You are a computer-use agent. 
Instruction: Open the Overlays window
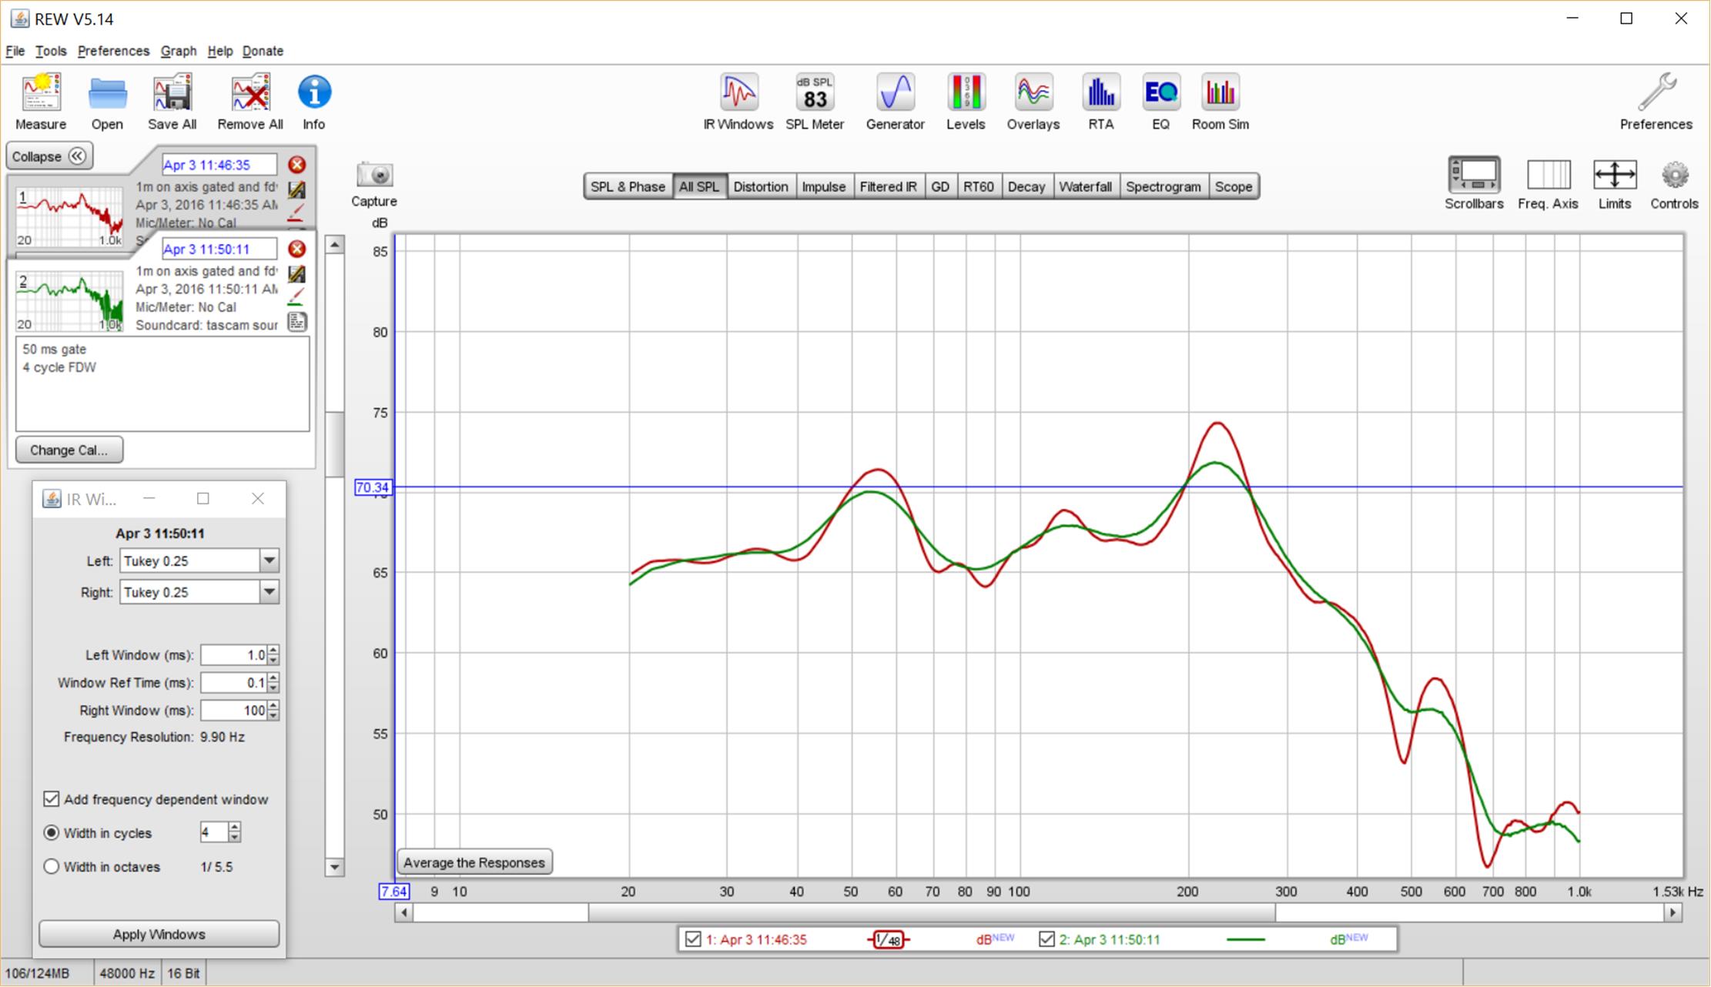click(1033, 102)
